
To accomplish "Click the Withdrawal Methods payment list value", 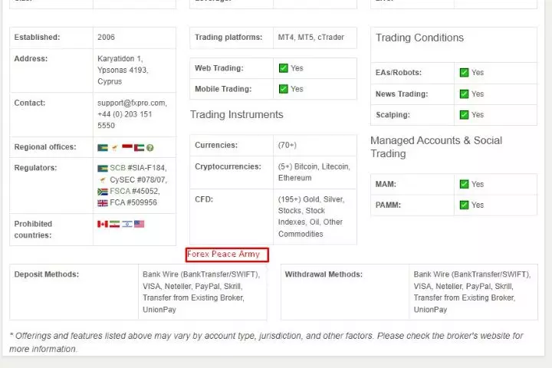I will [x=472, y=292].
